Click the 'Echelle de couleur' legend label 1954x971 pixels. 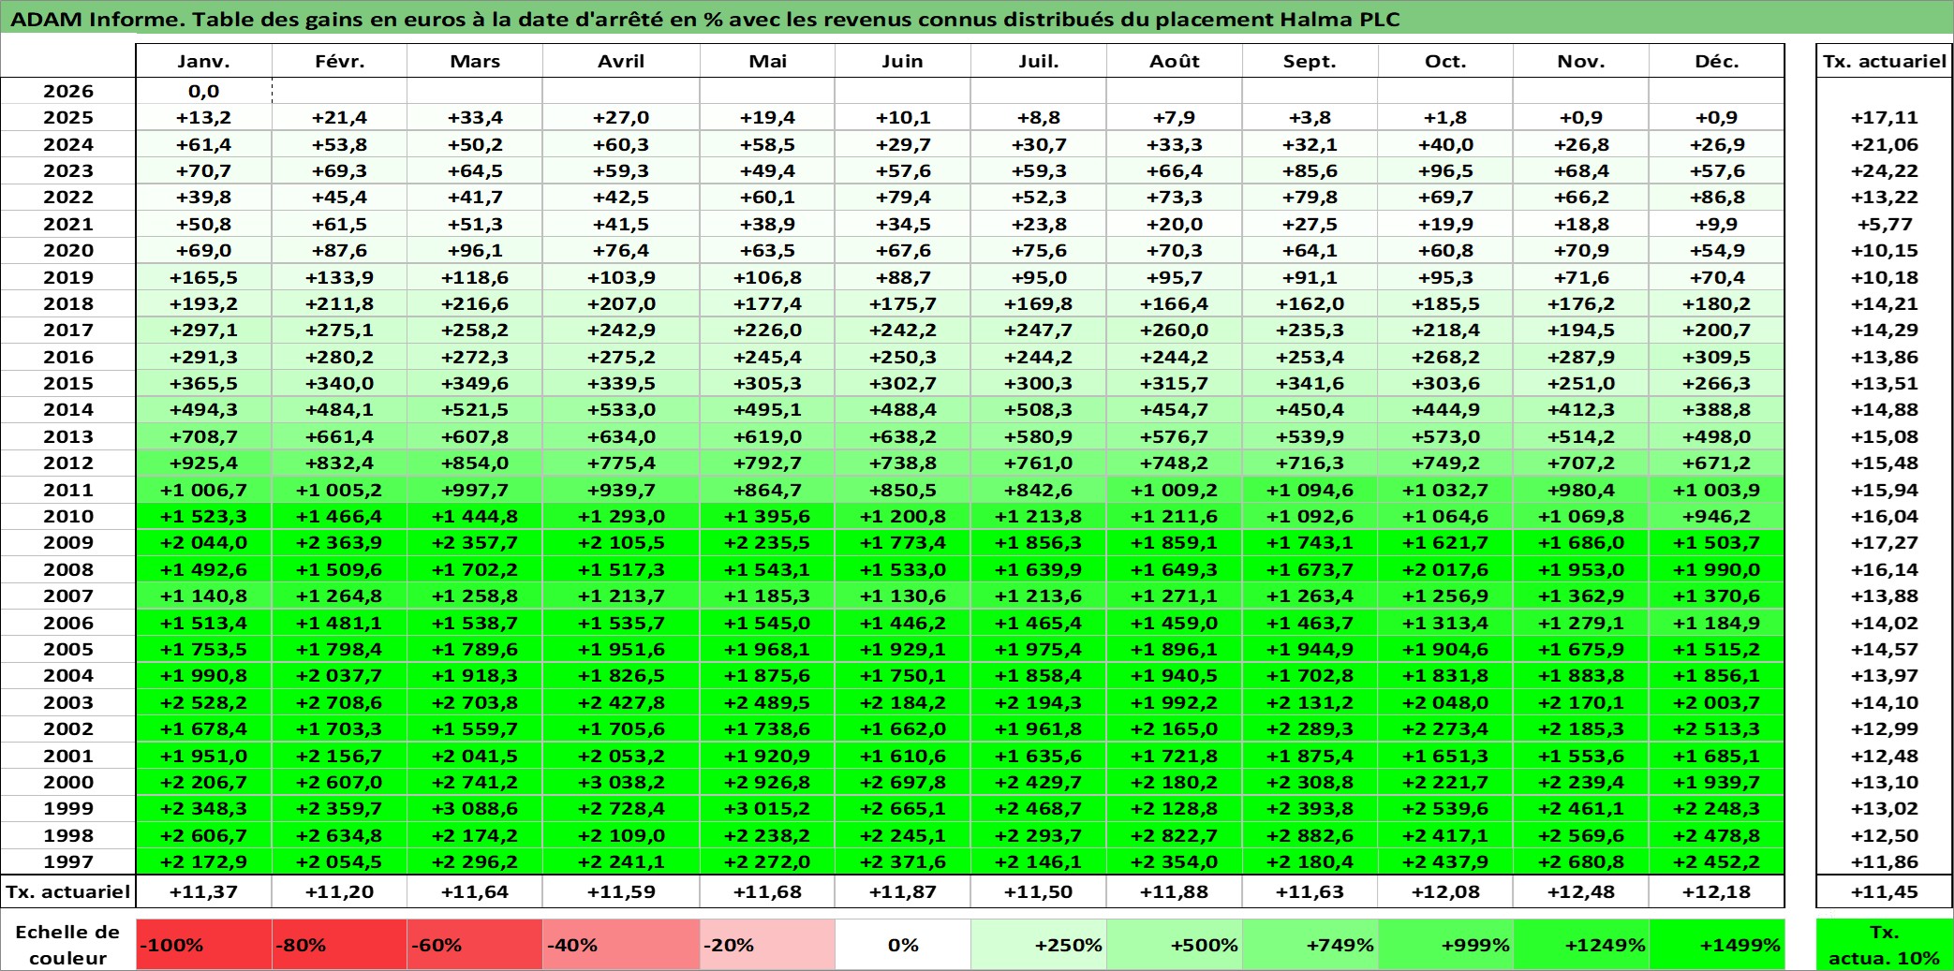(68, 945)
